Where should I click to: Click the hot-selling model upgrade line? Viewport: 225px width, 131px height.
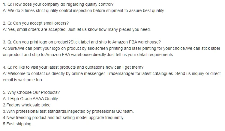(x=63, y=118)
